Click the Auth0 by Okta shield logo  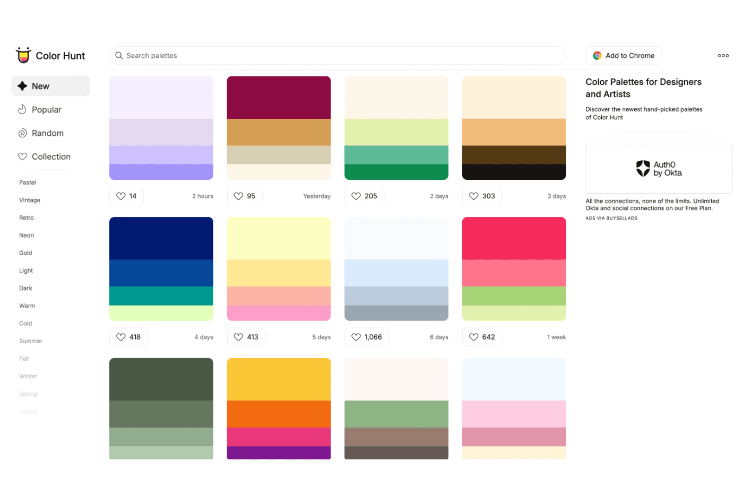coord(643,169)
